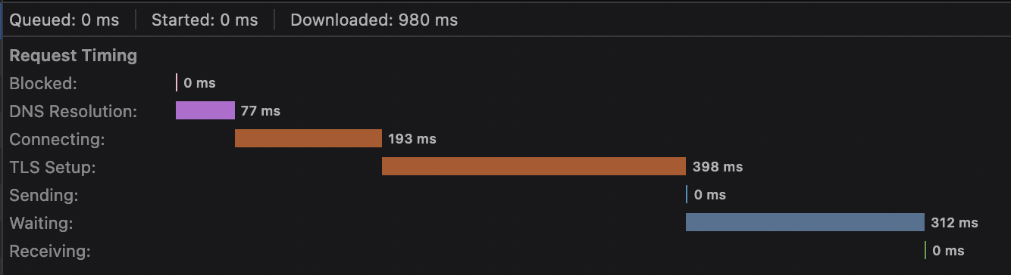Select the Sending blue marker line
Image resolution: width=1011 pixels, height=275 pixels.
(x=687, y=194)
